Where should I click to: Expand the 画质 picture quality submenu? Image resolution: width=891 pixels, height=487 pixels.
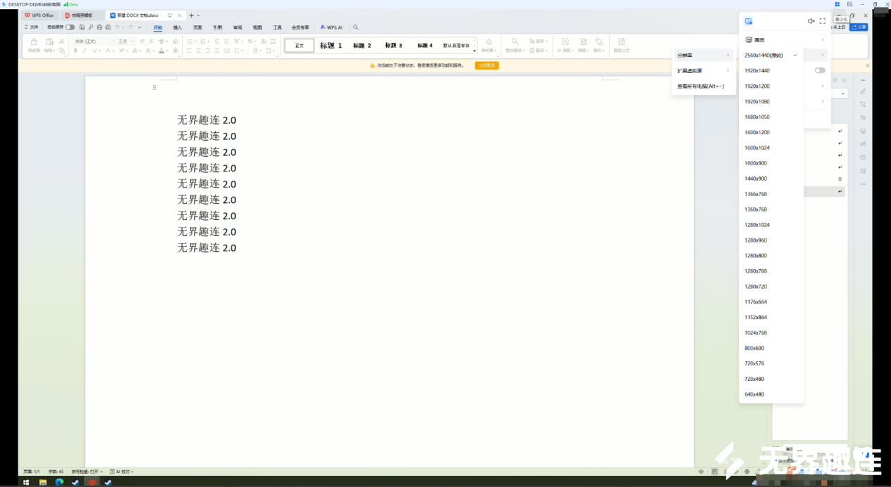tap(784, 40)
